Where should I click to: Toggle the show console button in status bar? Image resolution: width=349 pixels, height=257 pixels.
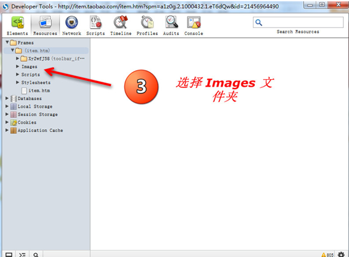[22, 254]
